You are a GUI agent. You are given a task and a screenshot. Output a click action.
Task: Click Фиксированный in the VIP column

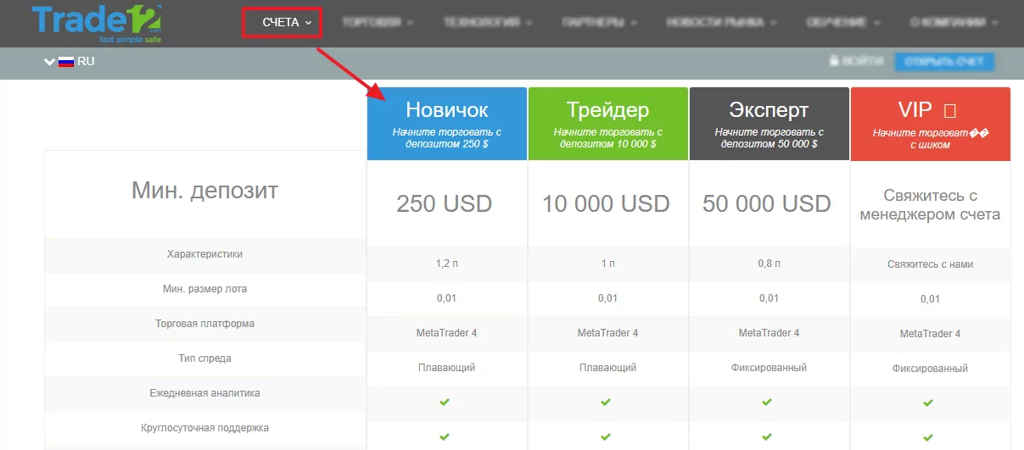931,369
